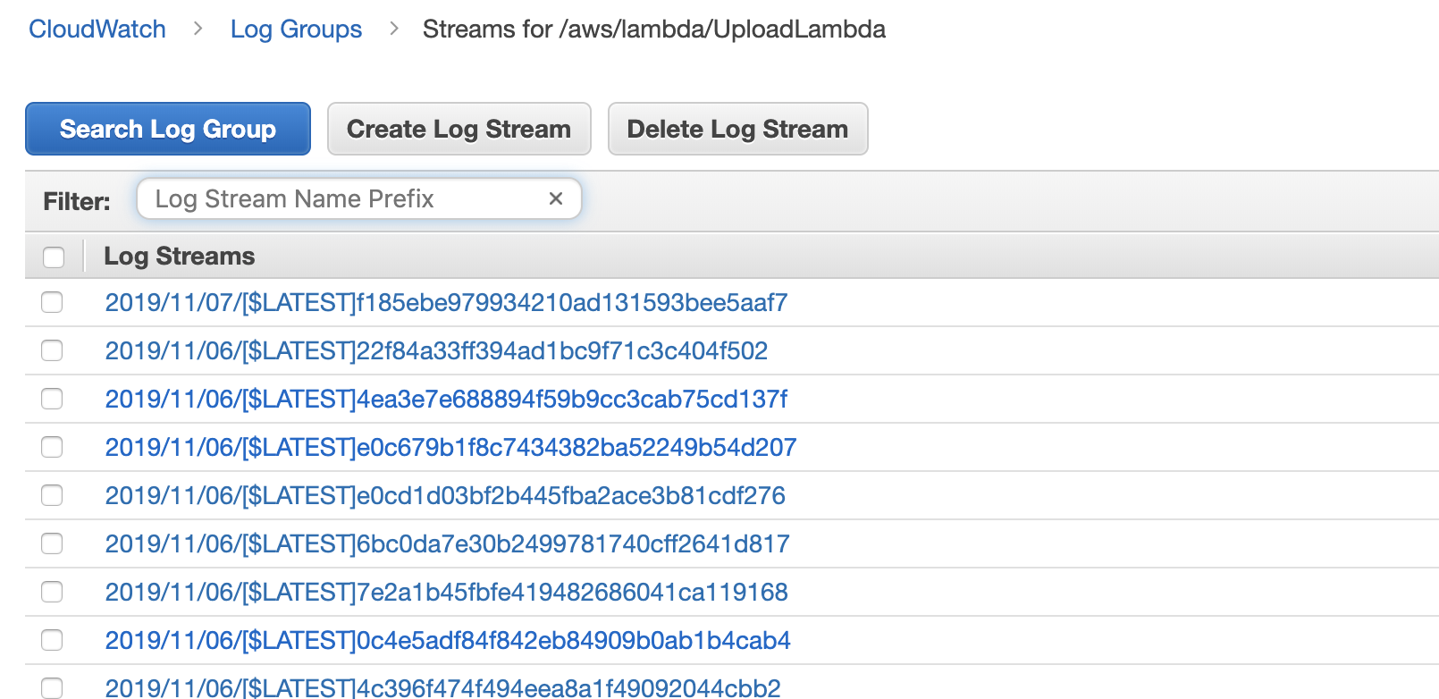The height and width of the screenshot is (699, 1439).
Task: Check the box for the stream ending 22f84a33ff394ad1bc9f71c3c404f502
Action: tap(52, 350)
